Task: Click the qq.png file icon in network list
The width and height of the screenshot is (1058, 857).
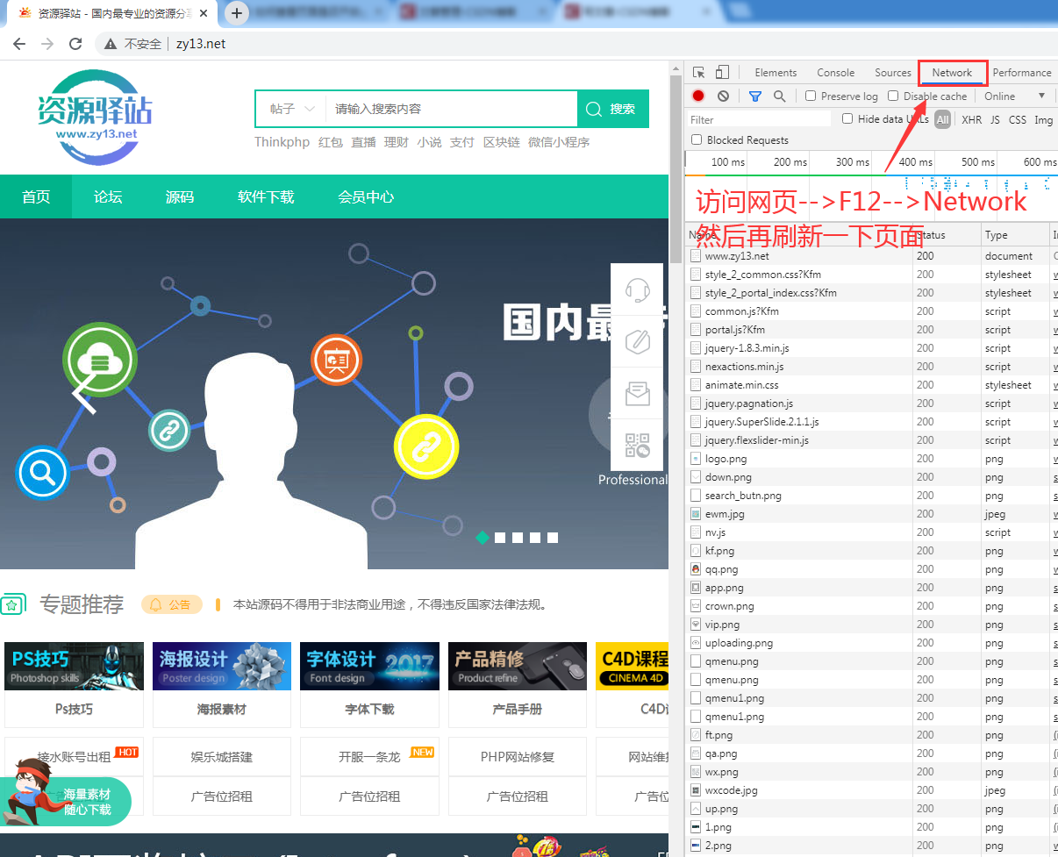Action: tap(696, 569)
